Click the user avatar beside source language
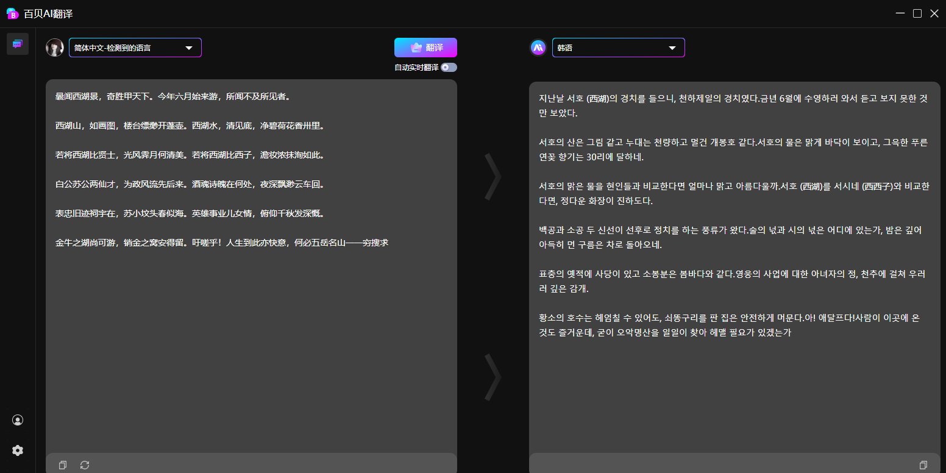Screen dimensions: 946x473 pos(55,48)
